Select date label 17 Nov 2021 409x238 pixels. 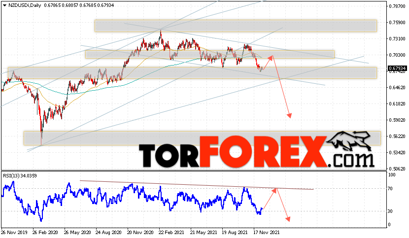click(x=266, y=232)
